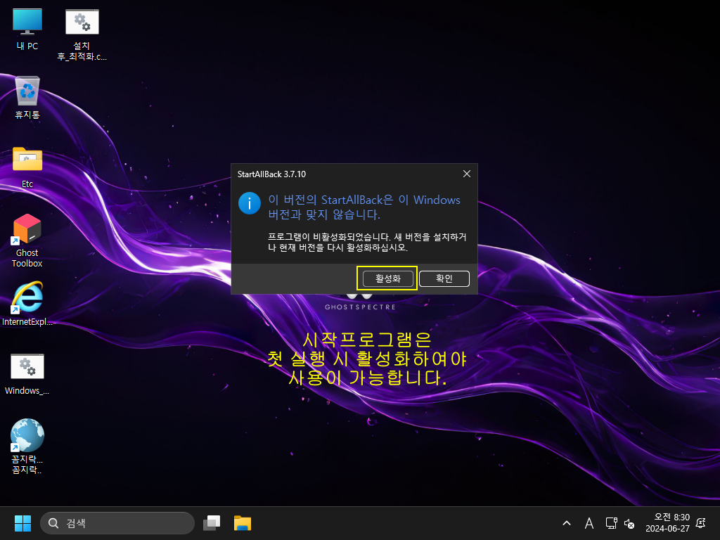Screen dimensions: 720x540
Task: Open File Explorer from the taskbar
Action: (243, 523)
